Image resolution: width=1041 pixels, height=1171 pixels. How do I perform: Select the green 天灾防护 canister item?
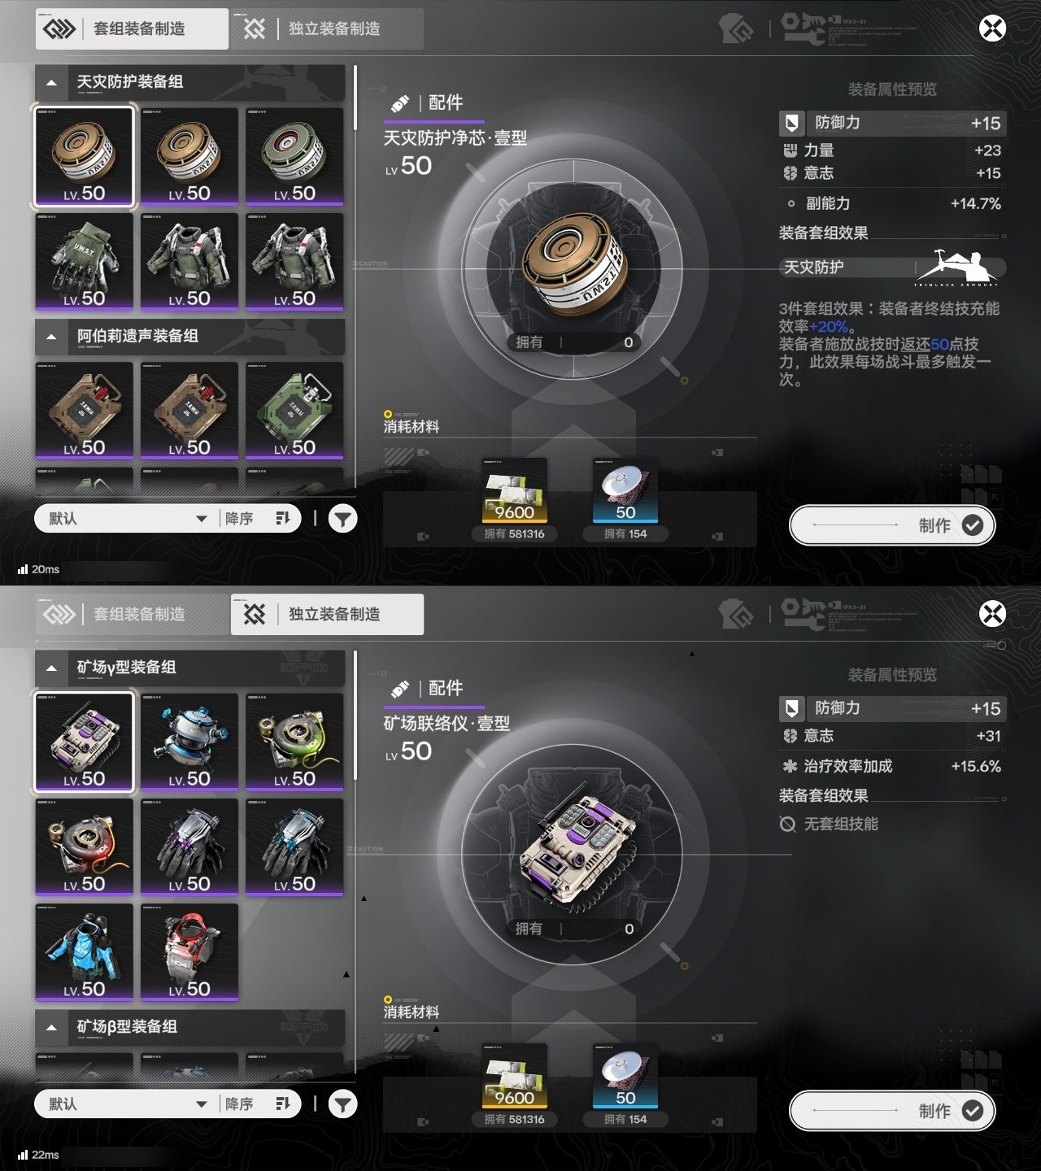(x=294, y=156)
